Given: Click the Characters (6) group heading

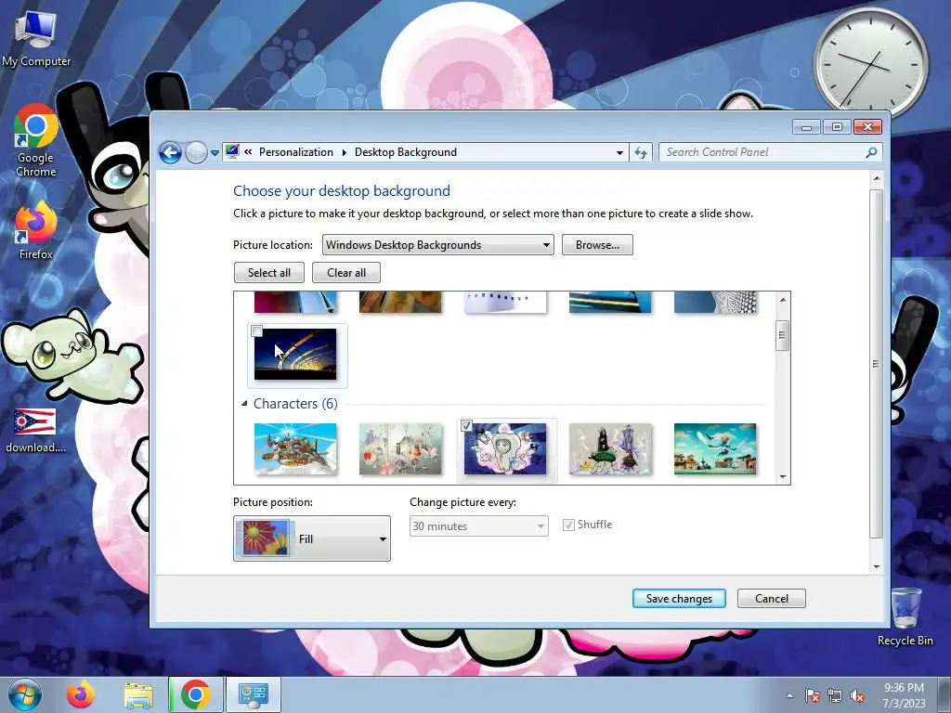Looking at the screenshot, I should coord(295,404).
